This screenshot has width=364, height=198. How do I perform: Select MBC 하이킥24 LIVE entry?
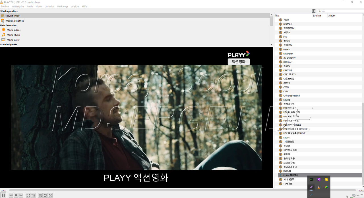(292, 125)
